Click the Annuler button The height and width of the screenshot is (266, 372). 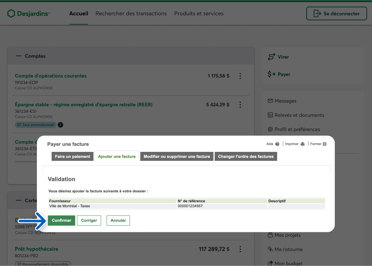pos(118,221)
